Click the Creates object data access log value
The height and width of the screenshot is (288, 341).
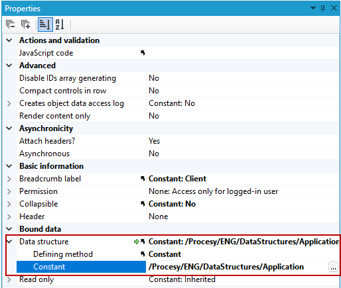(172, 103)
